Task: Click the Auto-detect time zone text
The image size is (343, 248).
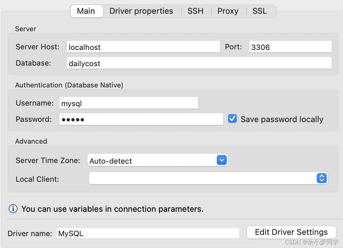Action: (x=111, y=161)
